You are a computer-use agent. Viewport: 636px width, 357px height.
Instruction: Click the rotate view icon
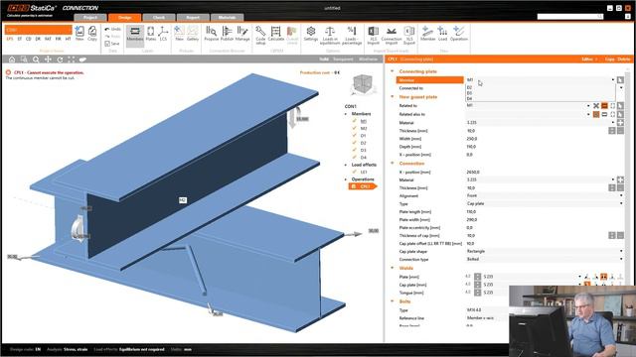click(60, 59)
